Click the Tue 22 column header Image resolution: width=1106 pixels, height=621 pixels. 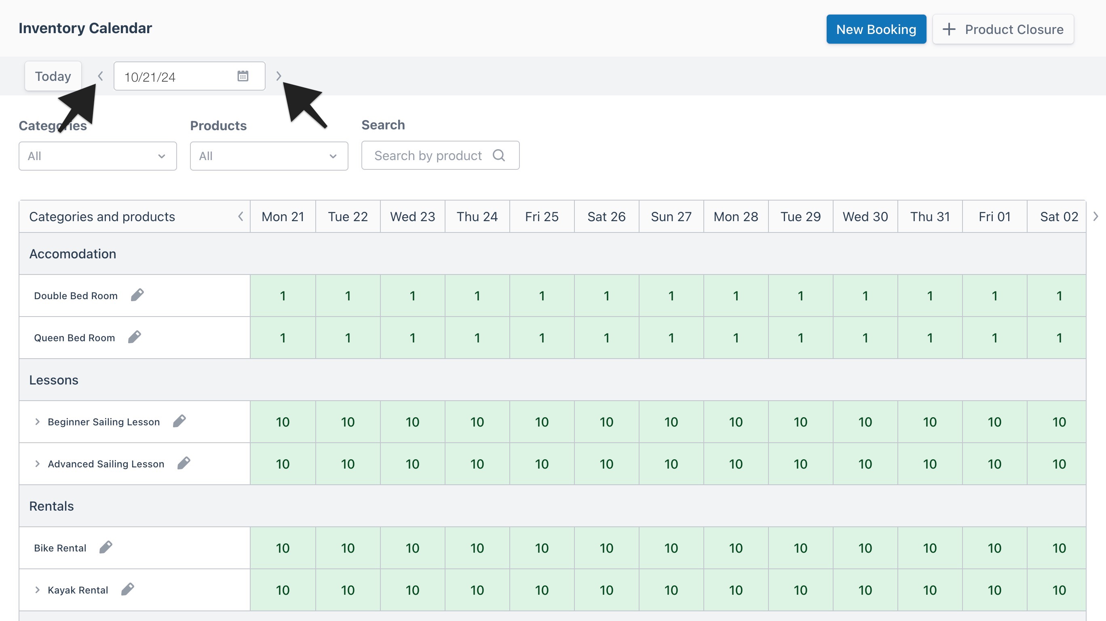coord(348,216)
